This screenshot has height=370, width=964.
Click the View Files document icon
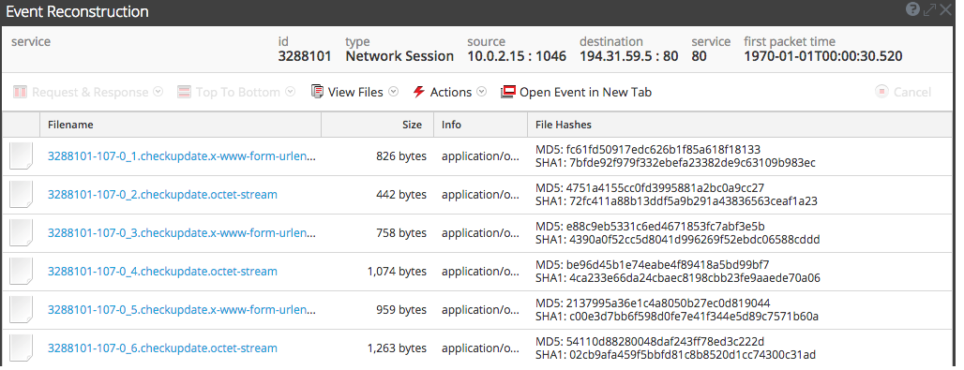click(x=317, y=92)
